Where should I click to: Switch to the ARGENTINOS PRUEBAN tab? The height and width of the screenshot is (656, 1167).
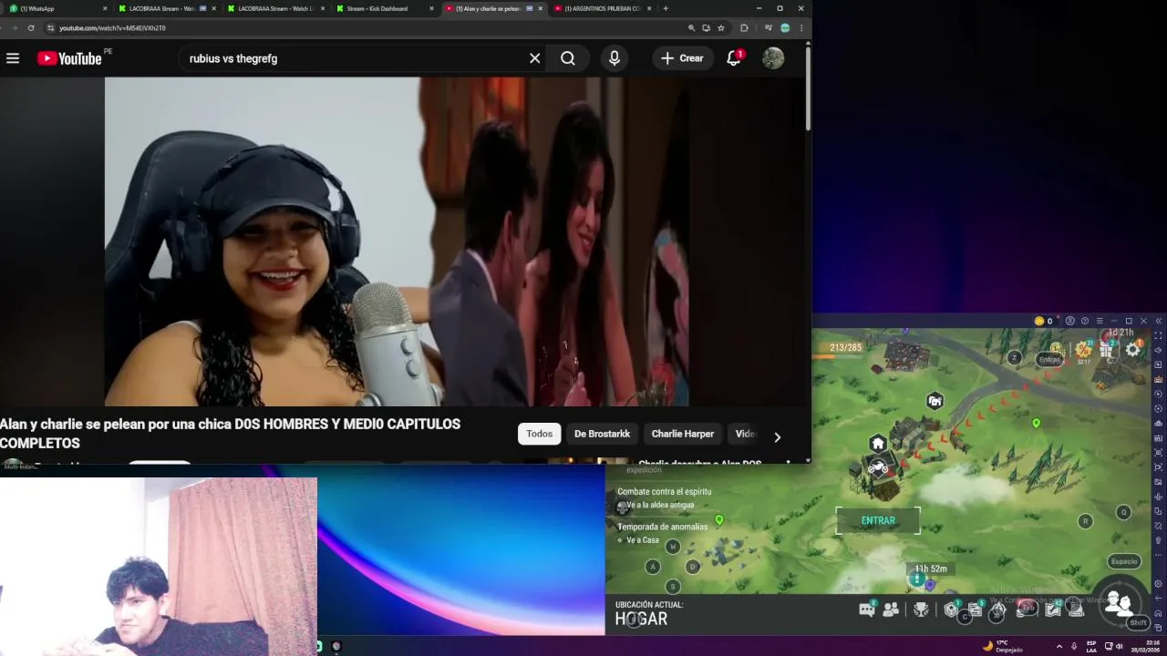coord(604,8)
